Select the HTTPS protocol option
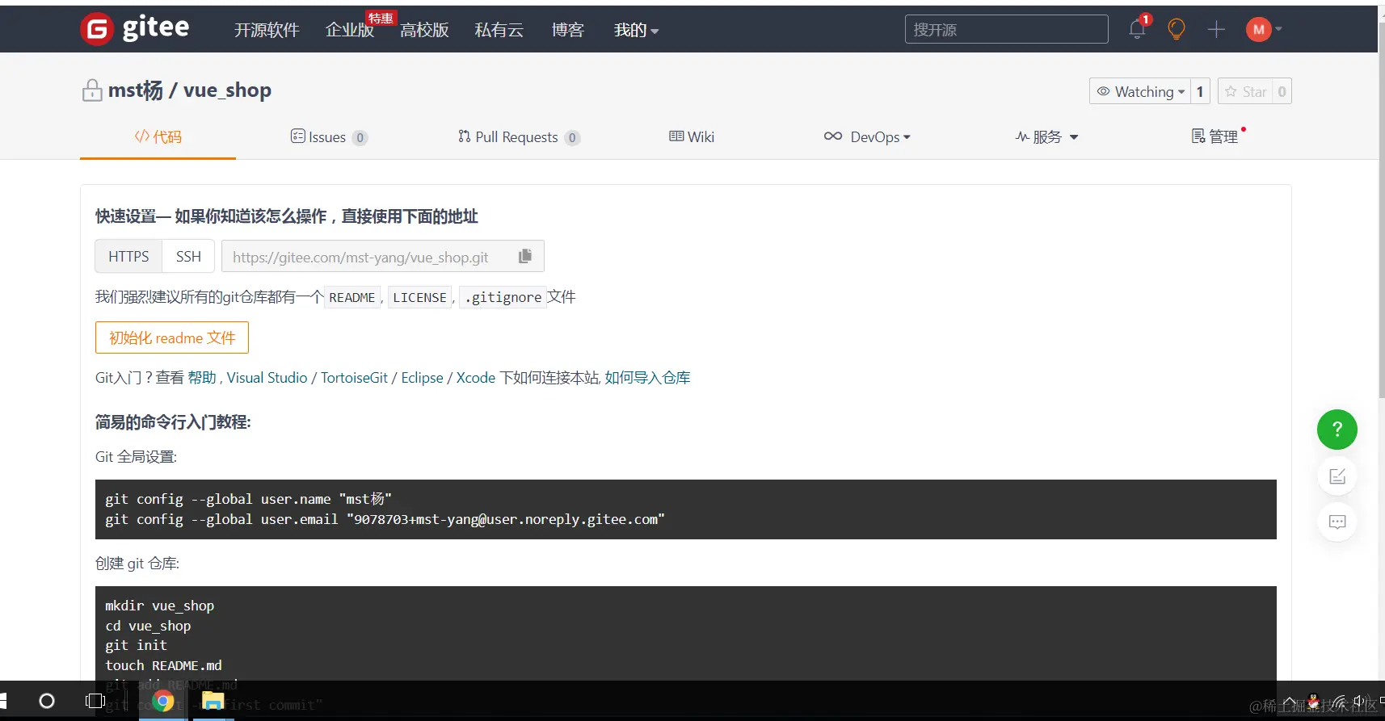Screen dimensions: 1385x721 (x=128, y=256)
